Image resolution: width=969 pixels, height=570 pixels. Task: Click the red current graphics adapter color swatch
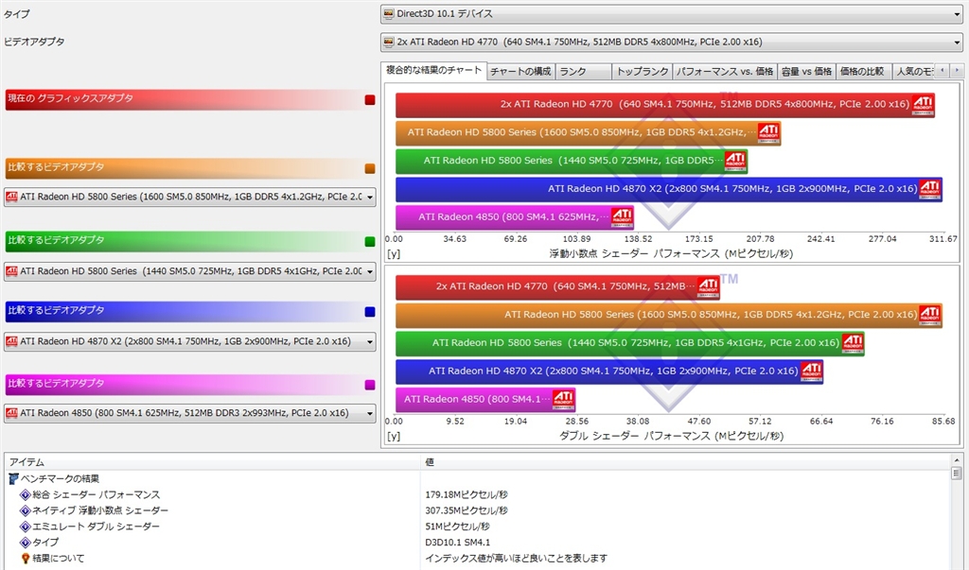[x=370, y=100]
